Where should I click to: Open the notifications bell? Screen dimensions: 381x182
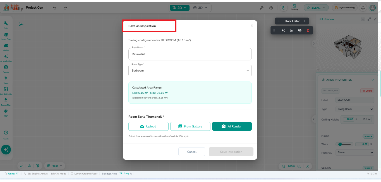click(x=363, y=8)
